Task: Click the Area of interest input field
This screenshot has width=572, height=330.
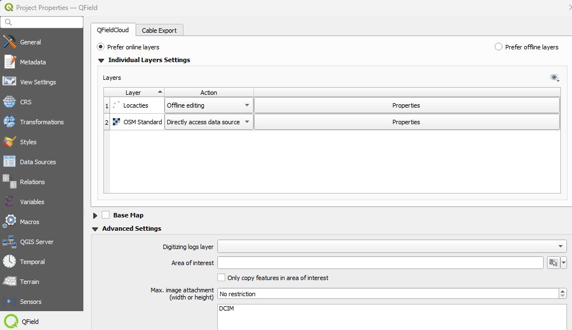Action: click(380, 263)
